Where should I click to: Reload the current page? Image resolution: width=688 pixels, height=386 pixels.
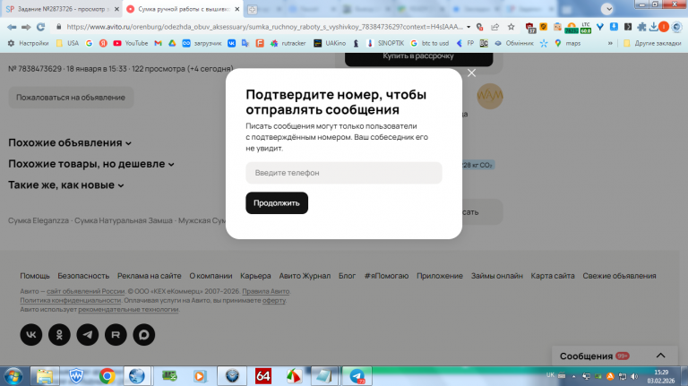tap(41, 27)
